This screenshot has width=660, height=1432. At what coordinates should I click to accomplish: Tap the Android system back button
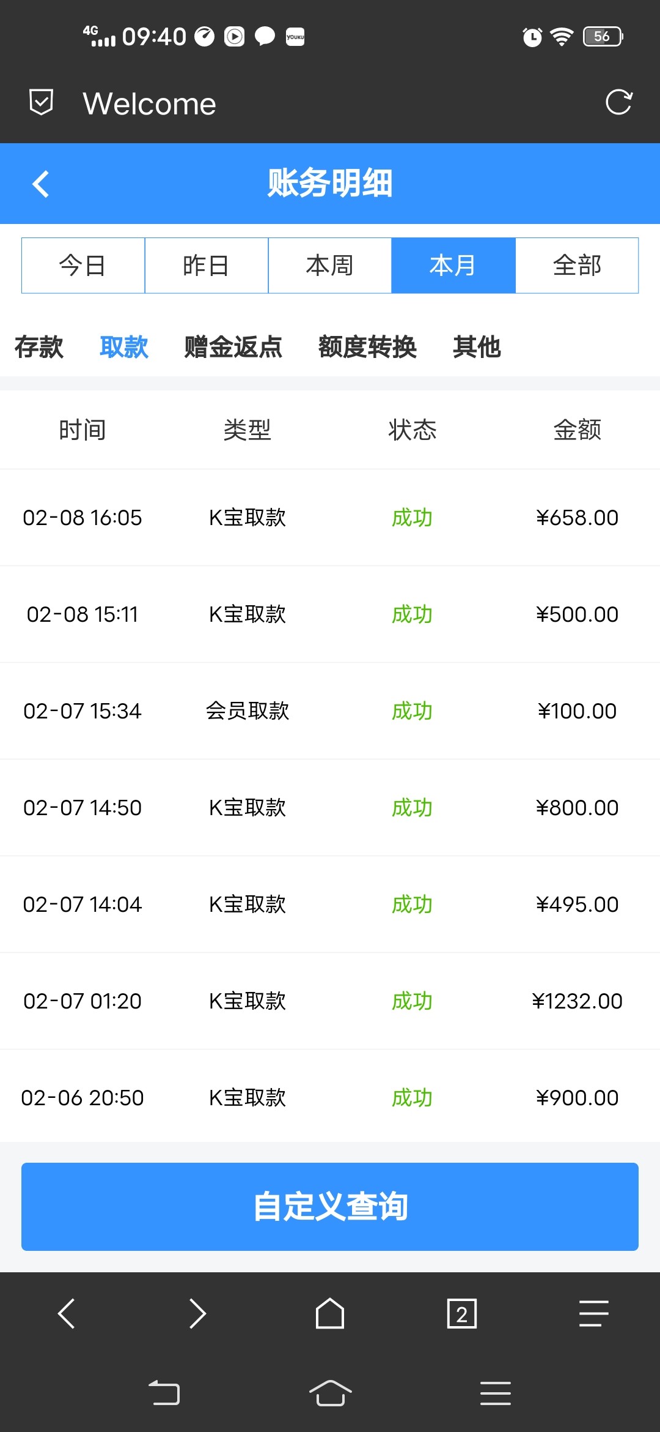164,1393
